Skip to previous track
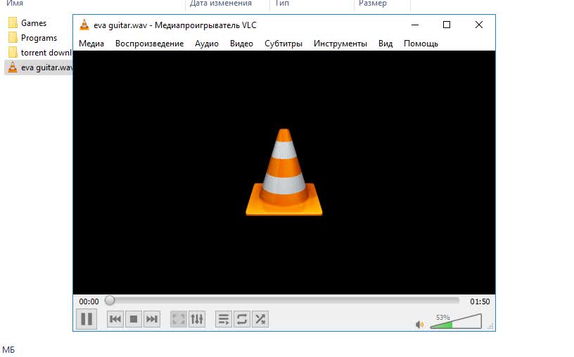The width and height of the screenshot is (574, 357). 115,319
